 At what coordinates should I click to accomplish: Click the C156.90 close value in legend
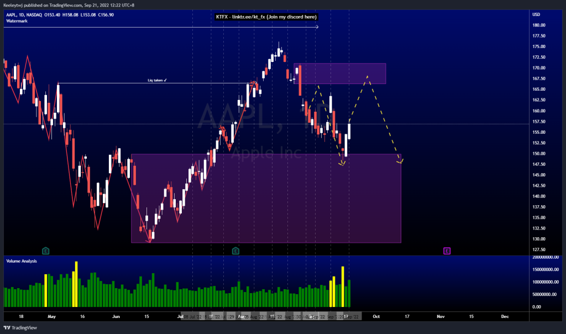[106, 15]
